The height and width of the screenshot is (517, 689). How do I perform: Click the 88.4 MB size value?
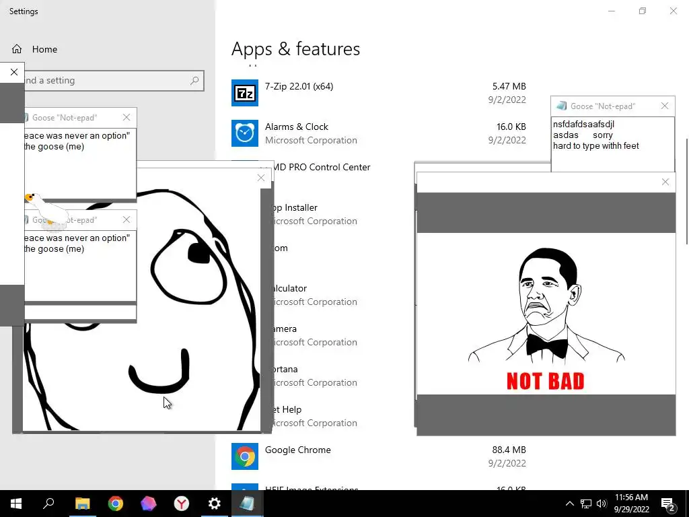point(509,450)
